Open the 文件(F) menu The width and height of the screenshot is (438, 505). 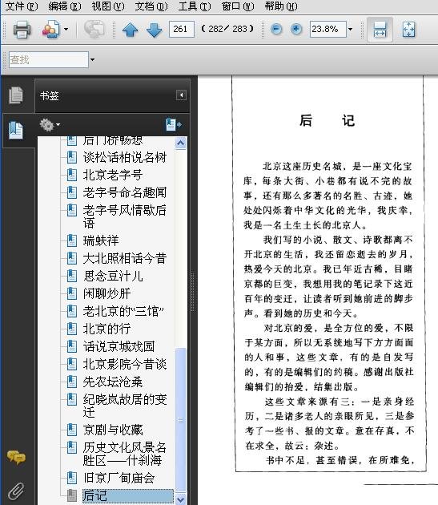pyautogui.click(x=22, y=6)
